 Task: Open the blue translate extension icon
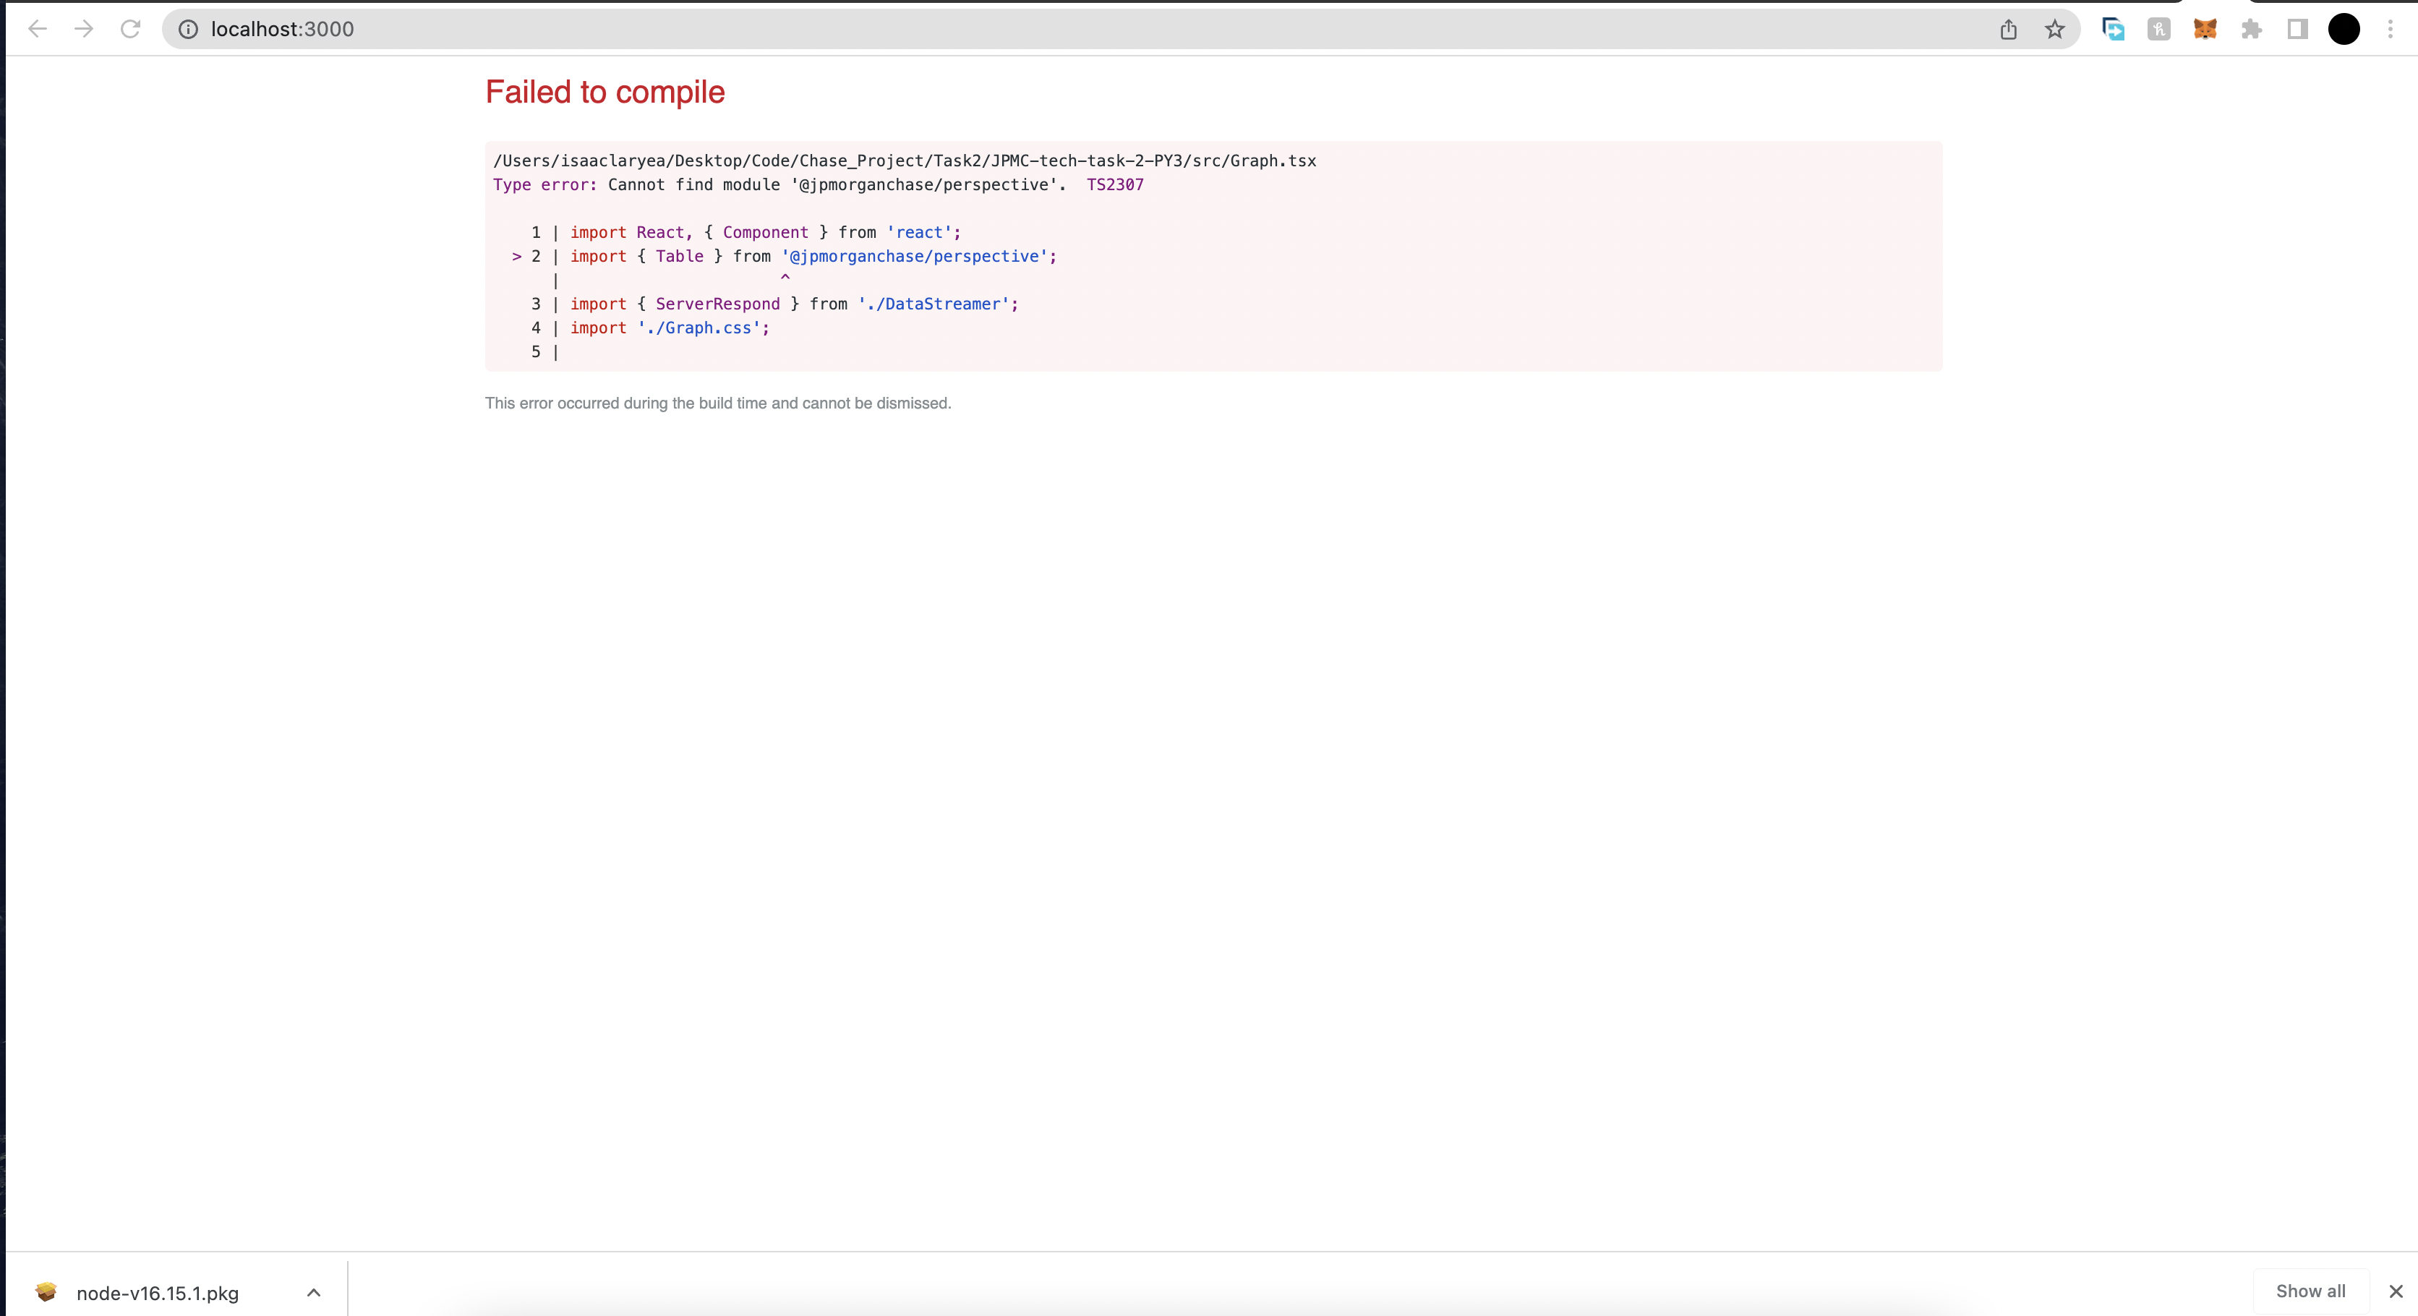2113,29
